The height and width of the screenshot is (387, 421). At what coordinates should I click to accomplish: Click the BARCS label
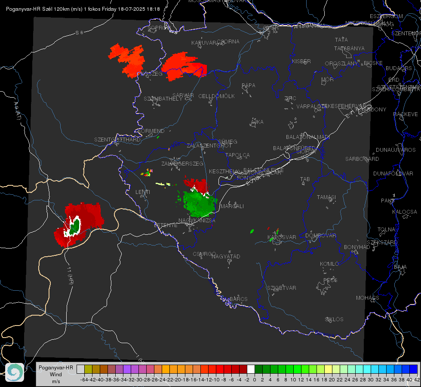click(238, 299)
